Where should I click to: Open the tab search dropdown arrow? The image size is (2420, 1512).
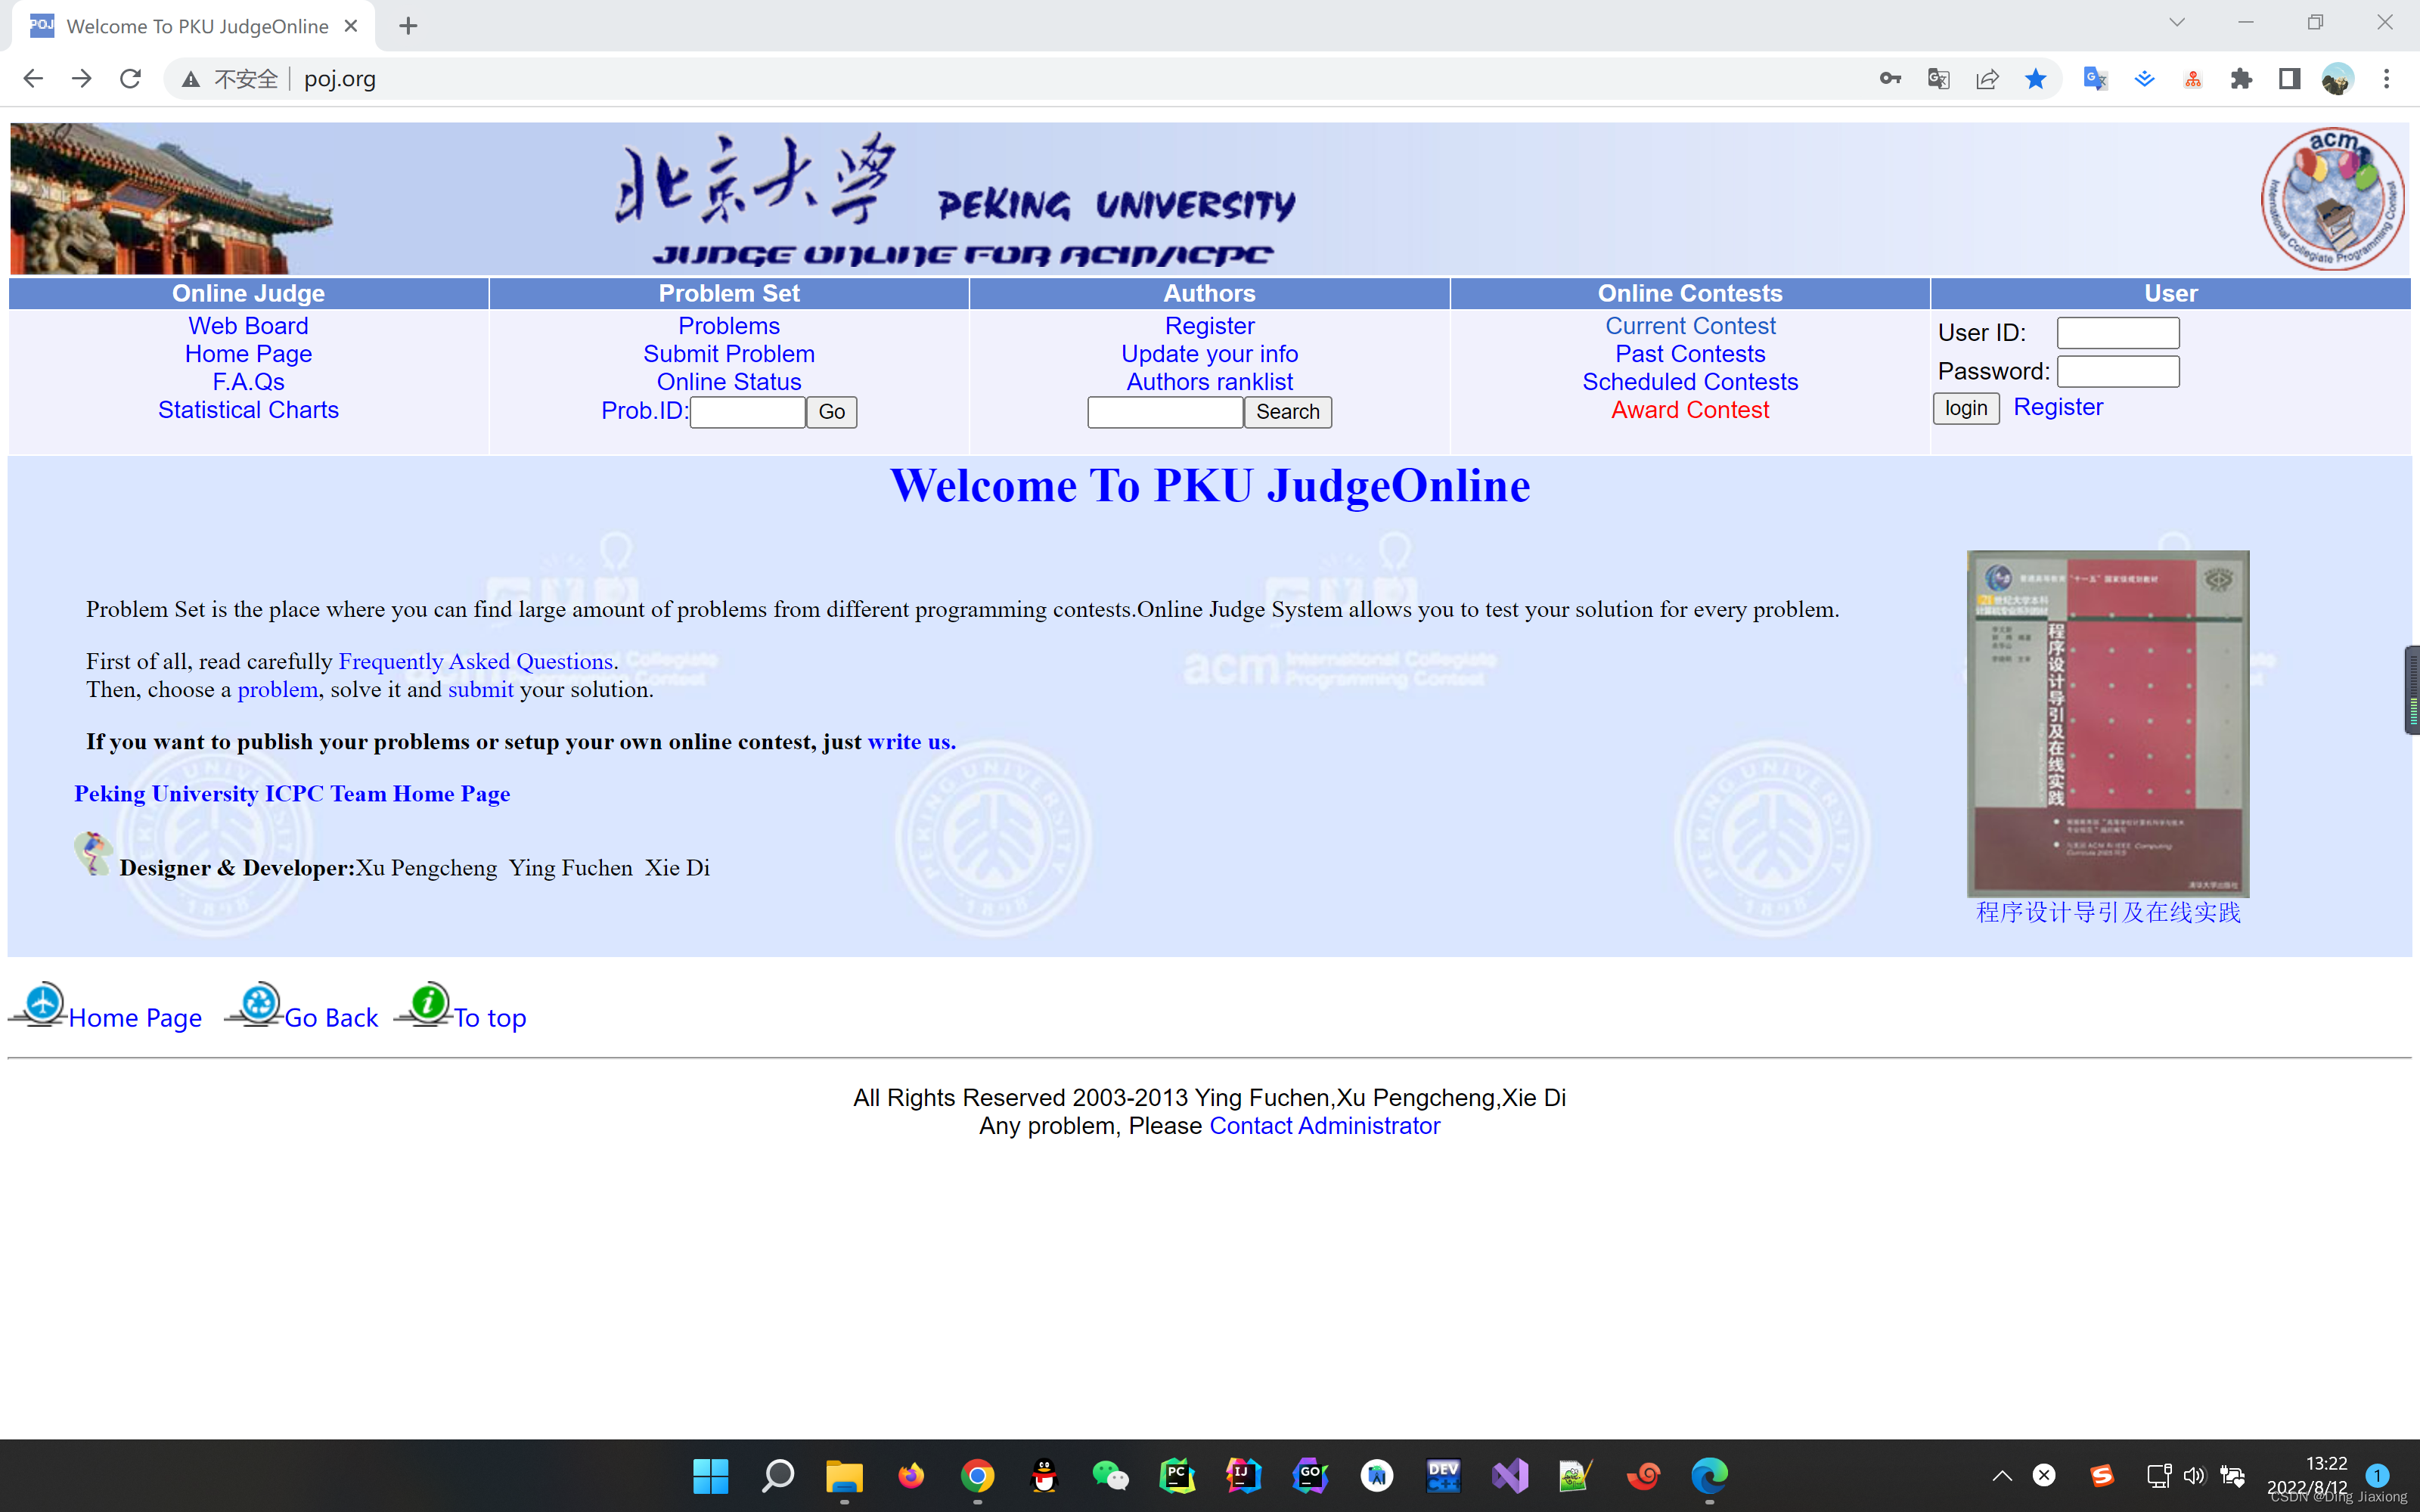[x=2178, y=22]
